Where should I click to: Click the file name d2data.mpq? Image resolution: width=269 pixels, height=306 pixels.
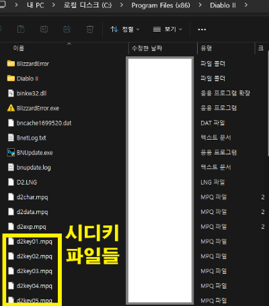[32, 212]
